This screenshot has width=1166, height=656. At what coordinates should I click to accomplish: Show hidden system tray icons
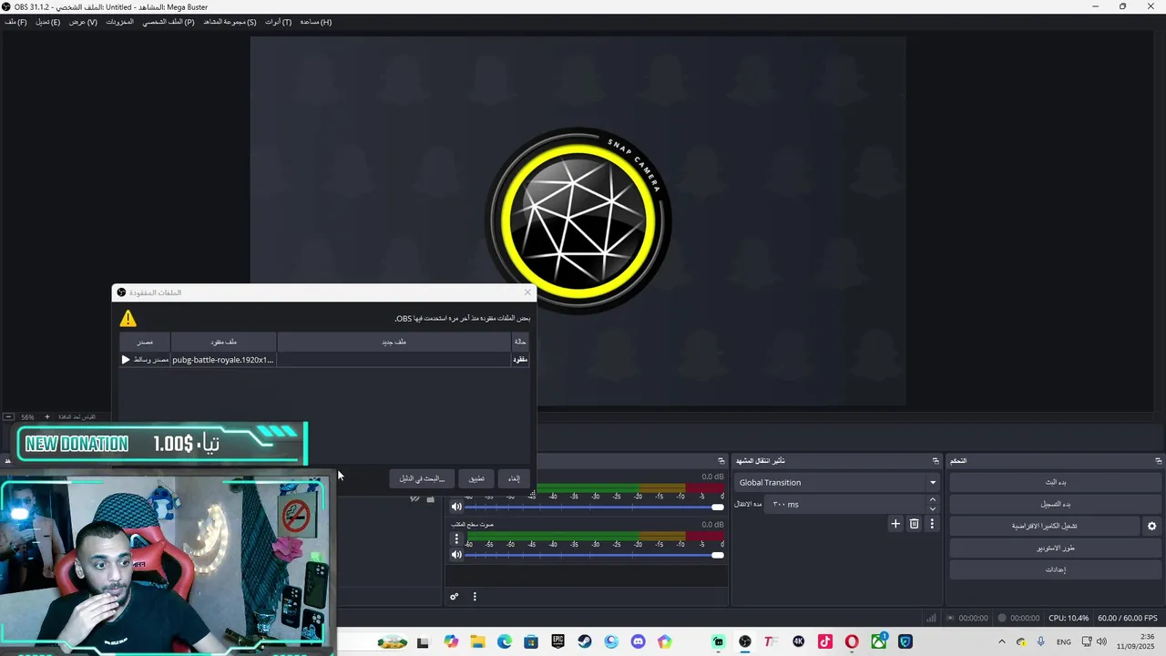click(x=1001, y=642)
